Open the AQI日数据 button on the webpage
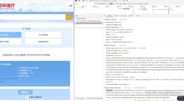The width and height of the screenshot is (184, 101). pyautogui.click(x=43, y=35)
